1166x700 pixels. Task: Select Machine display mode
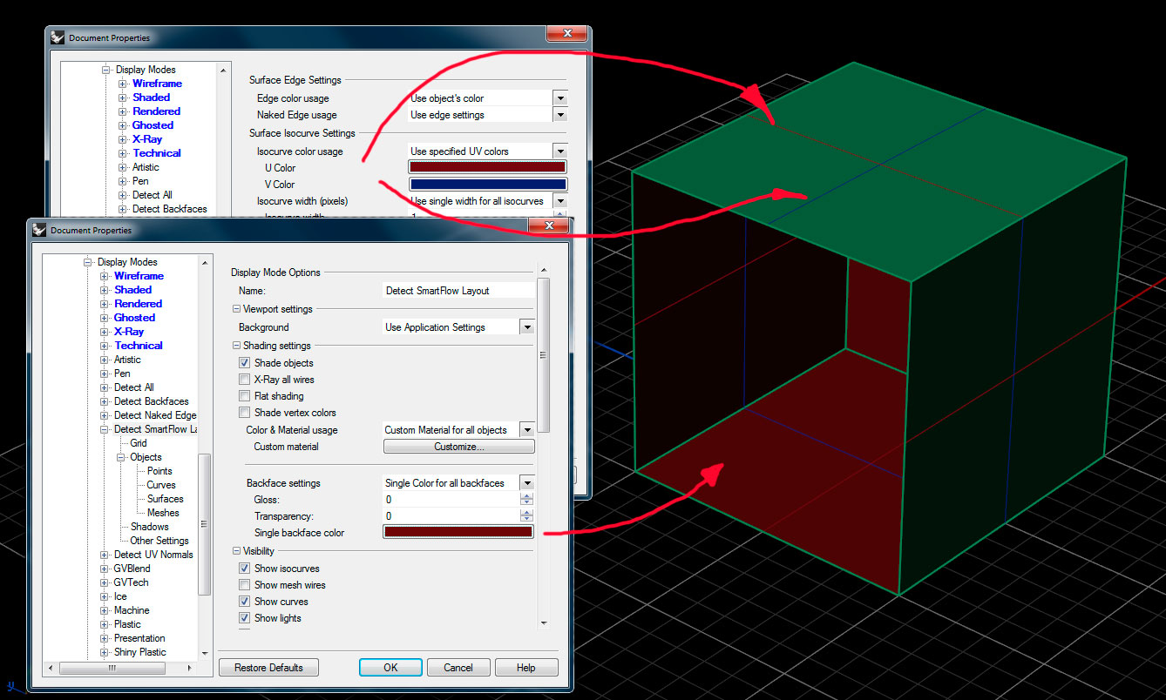pyautogui.click(x=132, y=610)
